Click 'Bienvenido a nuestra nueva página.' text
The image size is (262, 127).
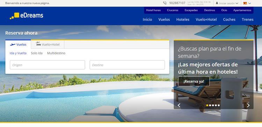click(27, 3)
